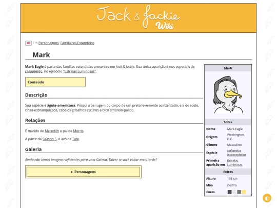The height and width of the screenshot is (208, 277).
Task: Select the medium gray color swatch
Action: [x=239, y=192]
